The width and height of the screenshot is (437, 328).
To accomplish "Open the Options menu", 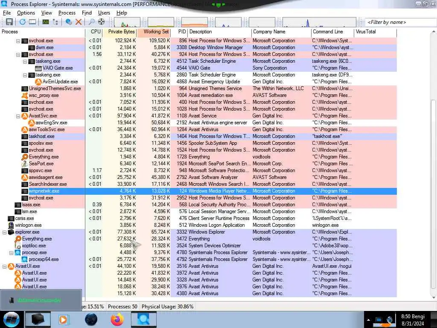I will coord(26,13).
